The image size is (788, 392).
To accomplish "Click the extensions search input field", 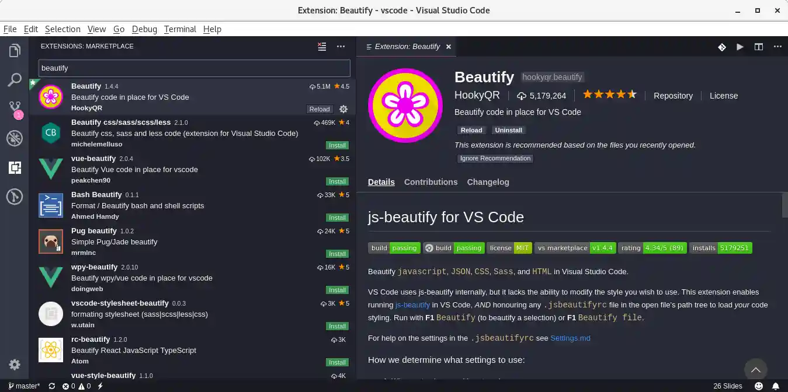I will click(194, 68).
